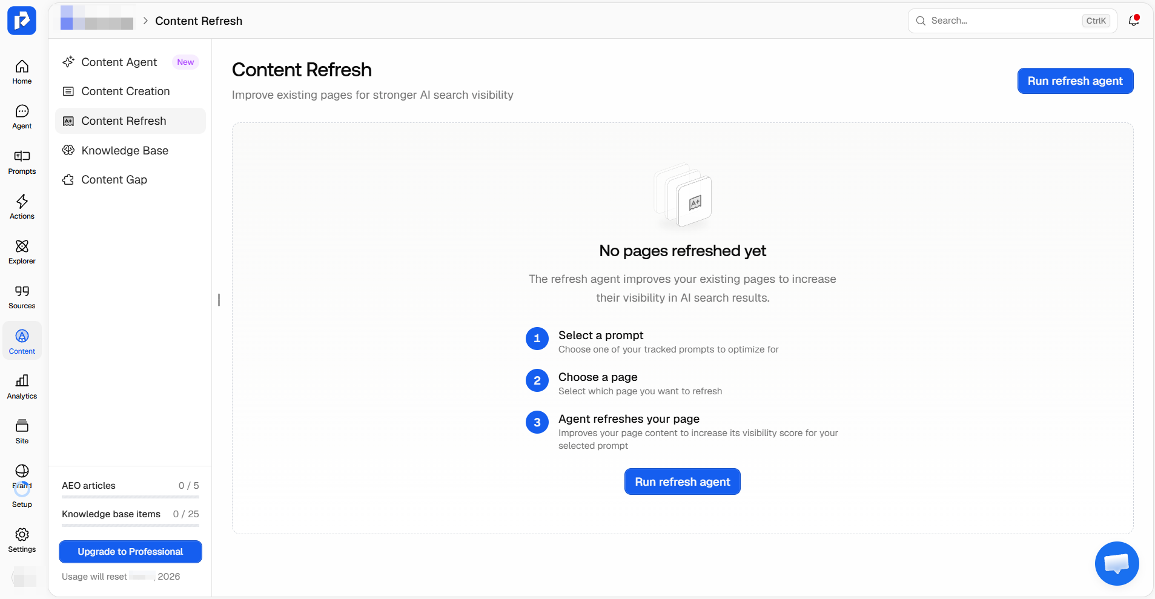Open Analytics bar chart icon

22,387
